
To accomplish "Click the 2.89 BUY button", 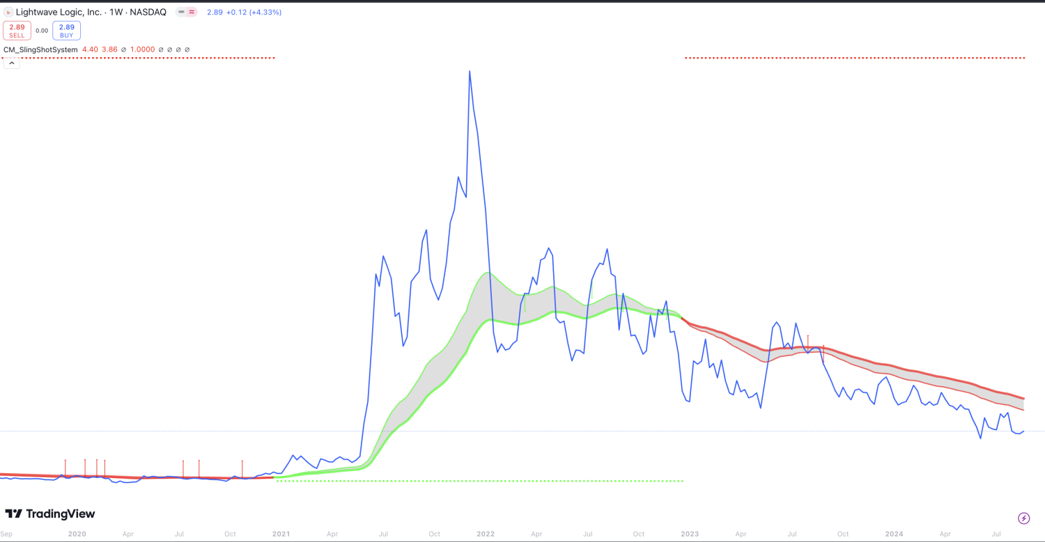I will point(66,31).
